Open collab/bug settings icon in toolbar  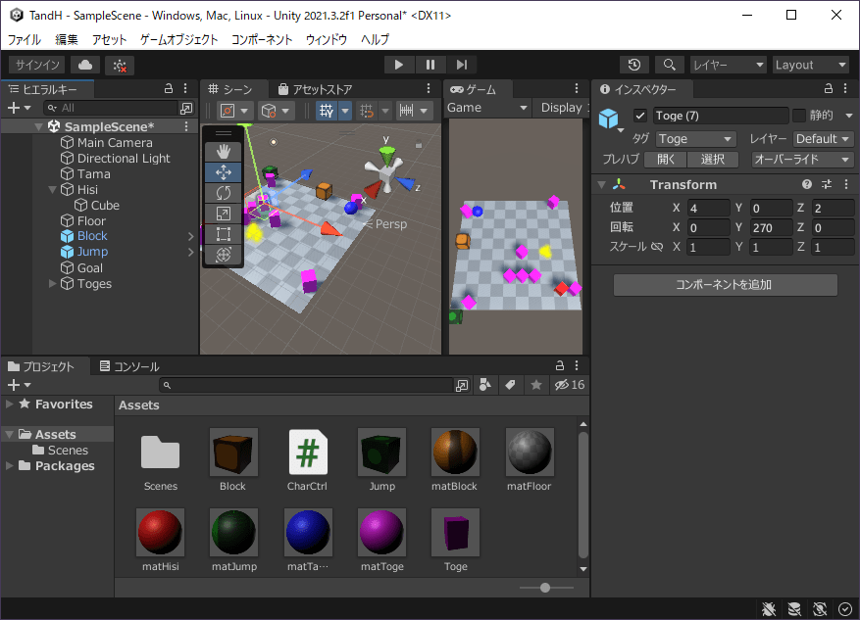coord(120,66)
